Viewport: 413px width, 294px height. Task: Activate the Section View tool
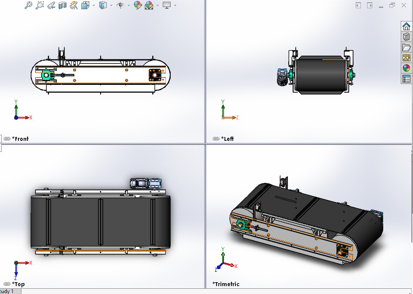click(x=63, y=5)
